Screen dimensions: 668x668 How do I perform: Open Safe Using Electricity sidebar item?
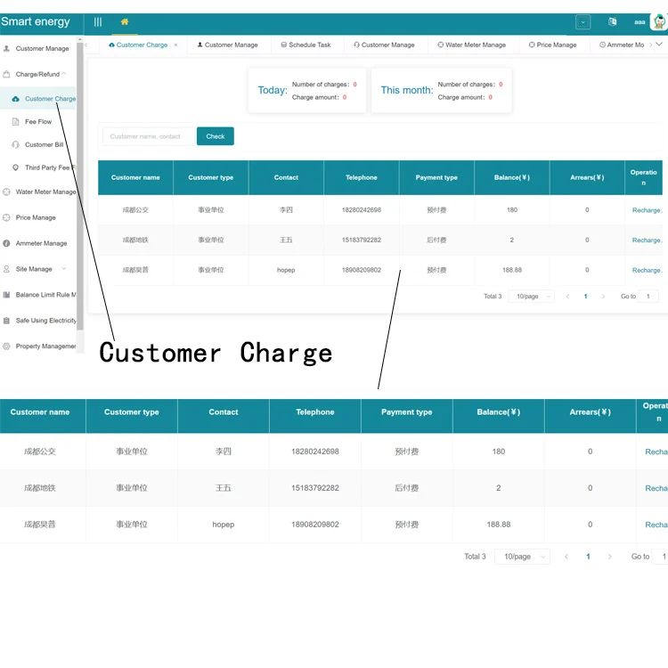45,321
